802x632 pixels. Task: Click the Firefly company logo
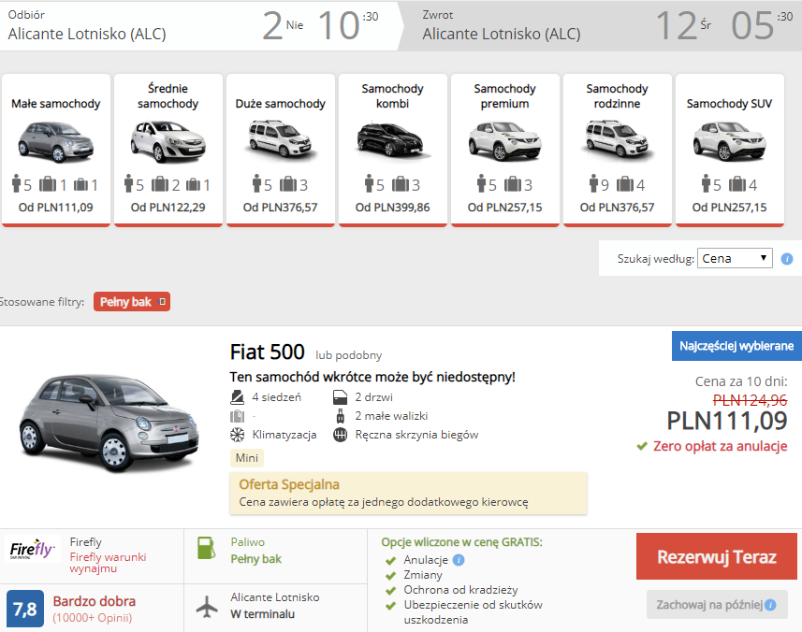tap(32, 549)
